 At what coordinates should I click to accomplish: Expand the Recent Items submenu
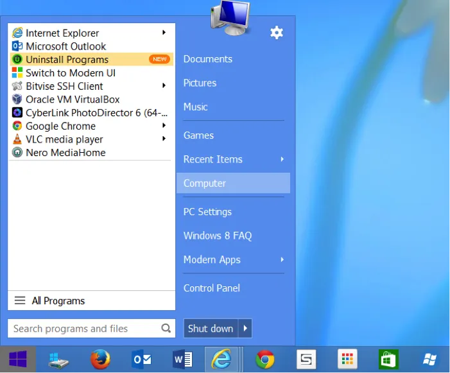pyautogui.click(x=282, y=159)
